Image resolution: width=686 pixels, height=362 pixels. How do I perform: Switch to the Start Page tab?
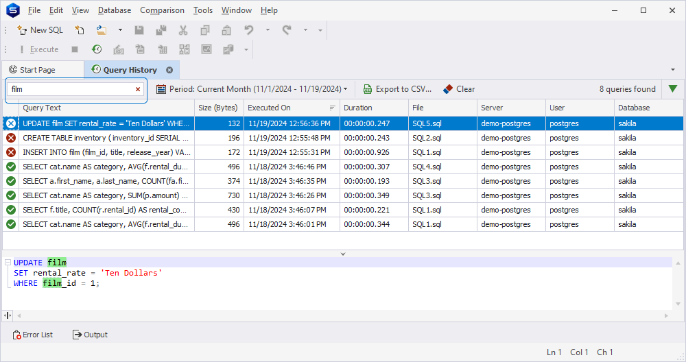(43, 70)
